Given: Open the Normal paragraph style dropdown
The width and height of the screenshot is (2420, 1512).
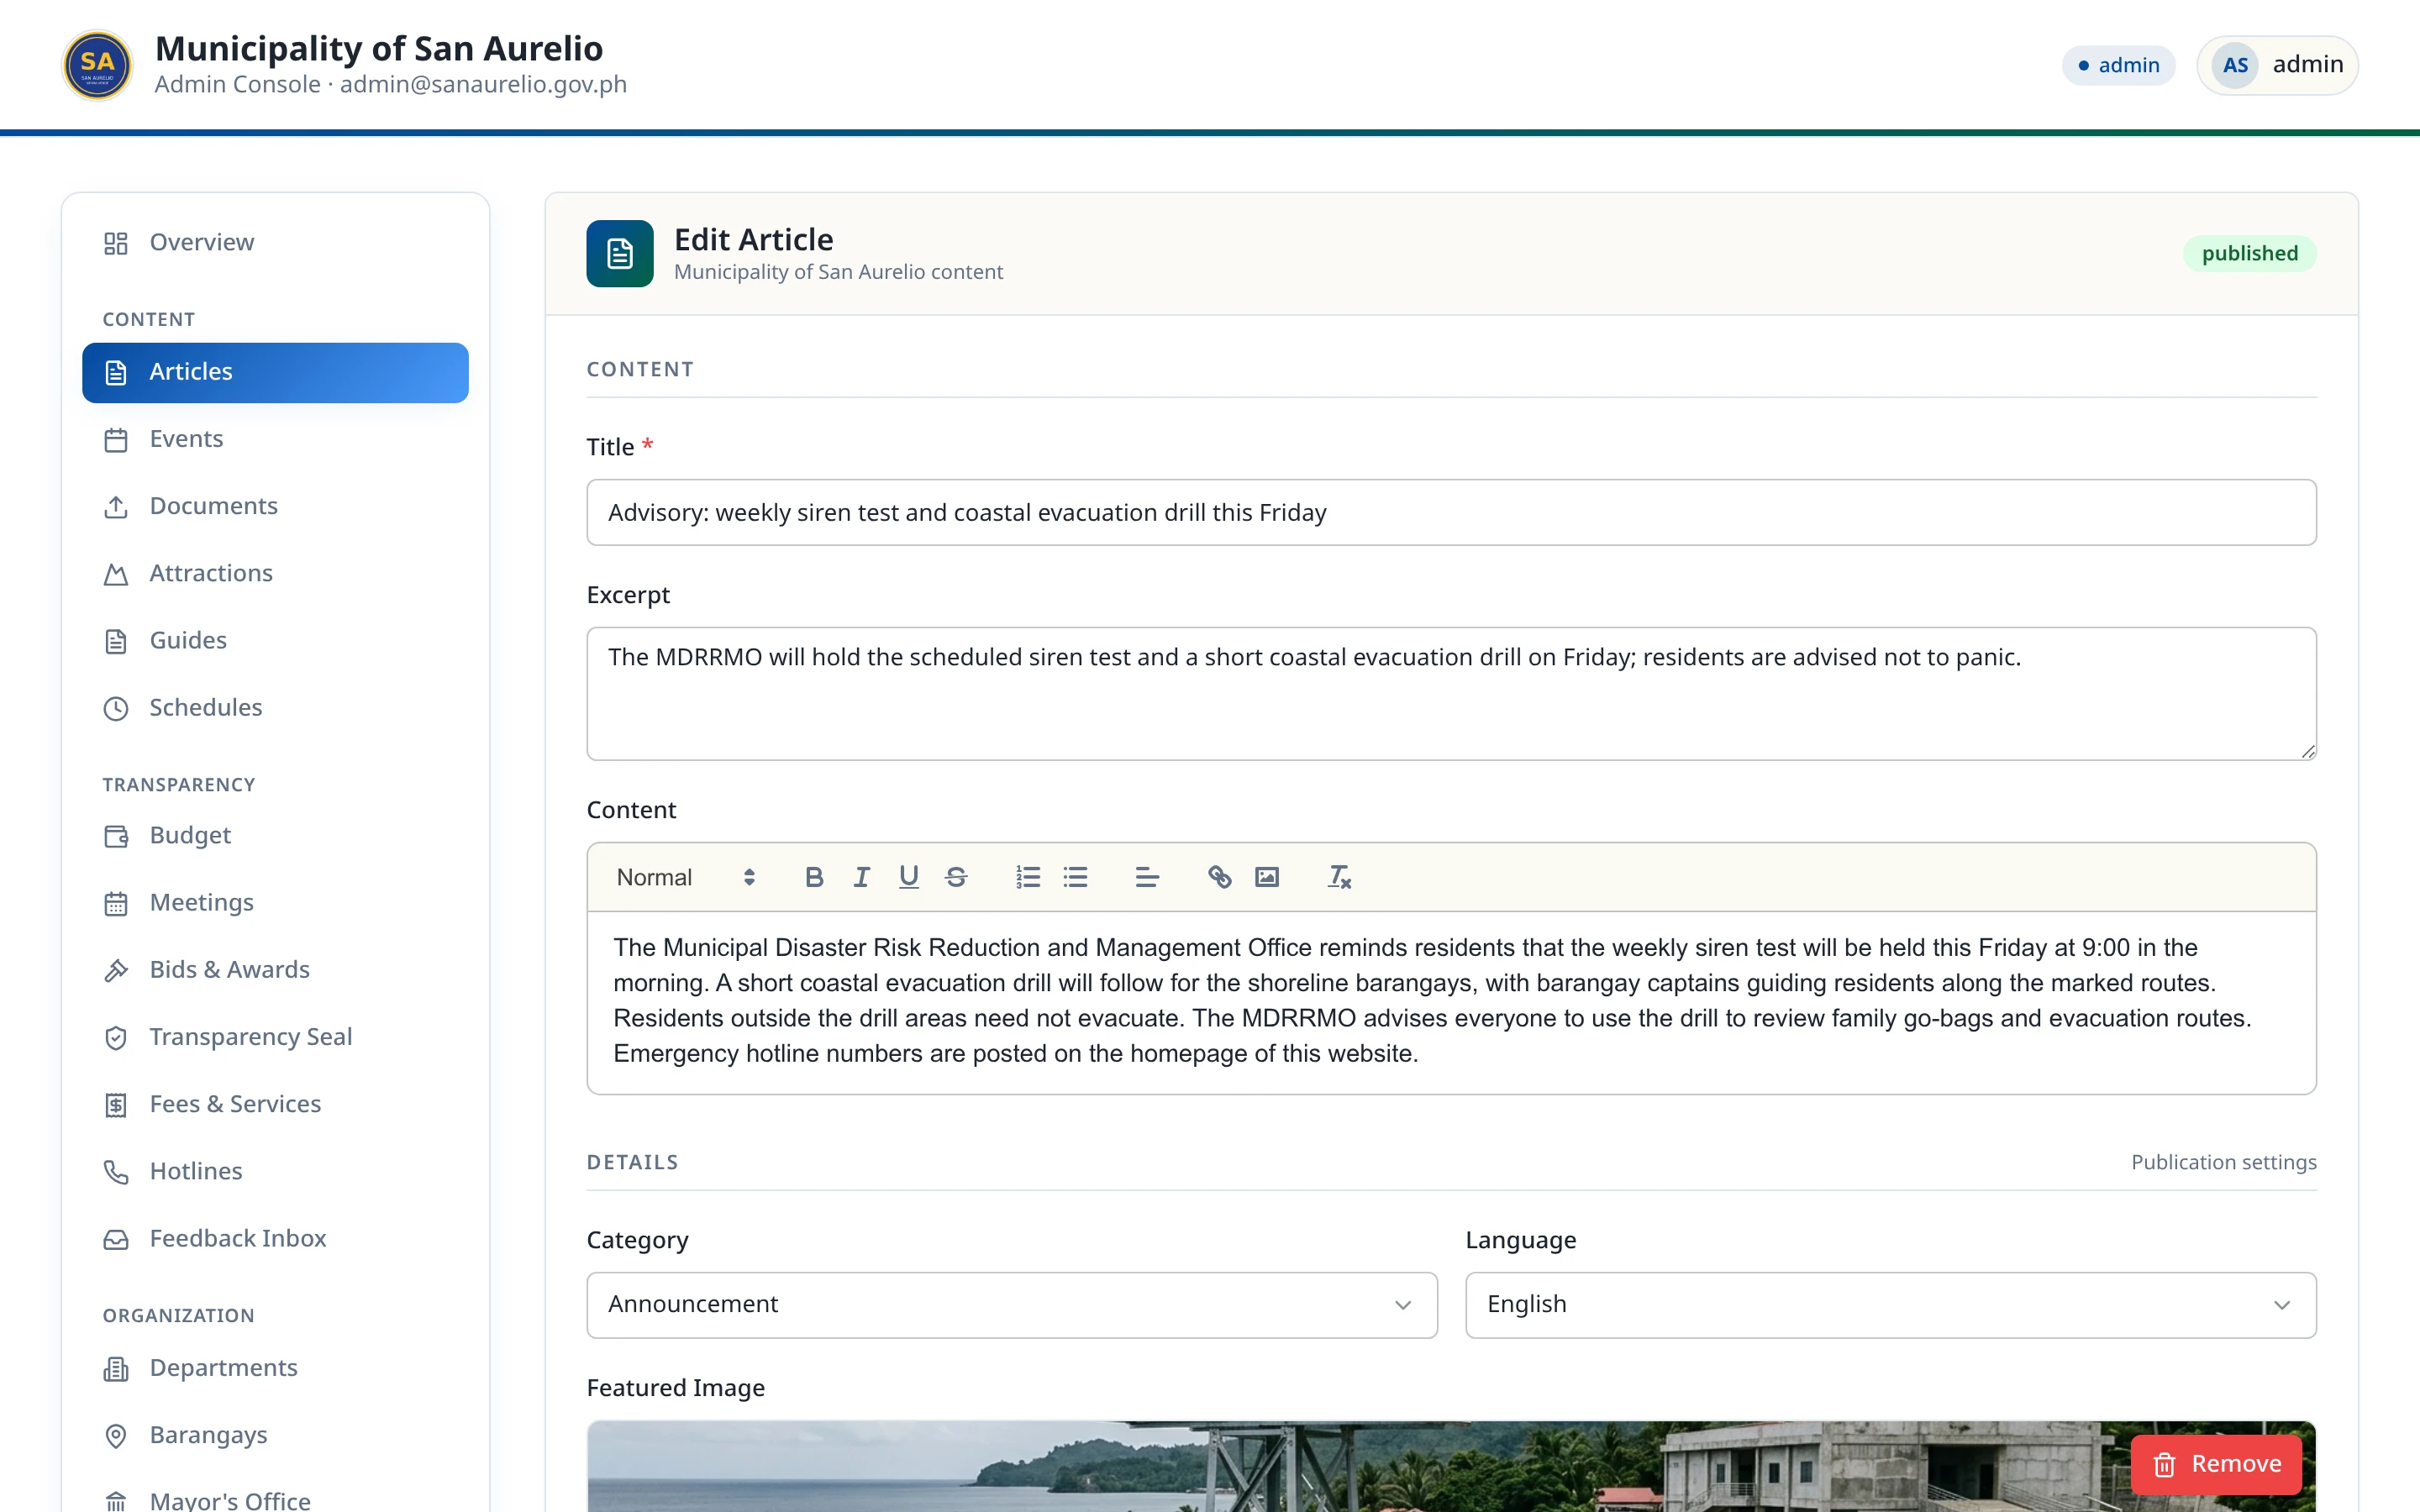Looking at the screenshot, I should point(685,877).
